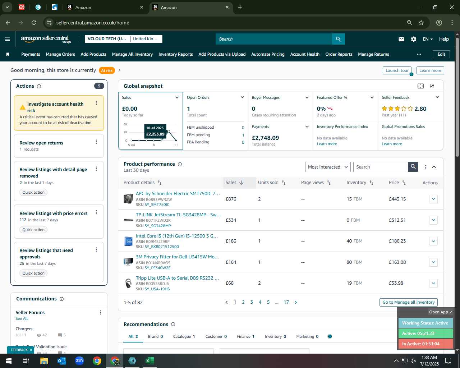
Task: Click the Learn more button at top right
Action: pos(430,70)
